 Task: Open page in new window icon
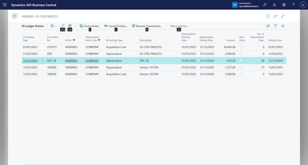coord(276,16)
